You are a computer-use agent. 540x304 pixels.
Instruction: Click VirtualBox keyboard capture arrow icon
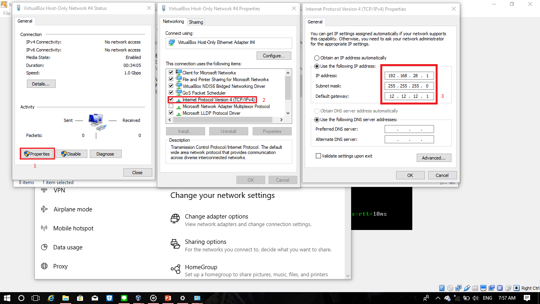click(516, 288)
